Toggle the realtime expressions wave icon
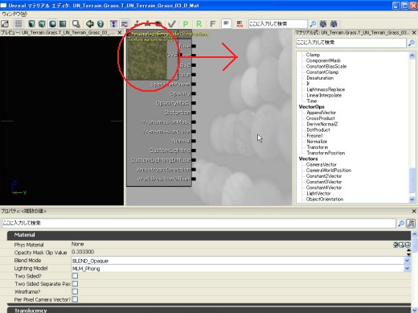Image resolution: width=418 pixels, height=313 pixels. click(124, 24)
